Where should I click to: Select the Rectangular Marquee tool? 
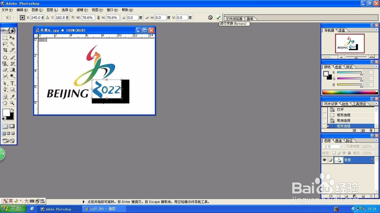click(5, 38)
